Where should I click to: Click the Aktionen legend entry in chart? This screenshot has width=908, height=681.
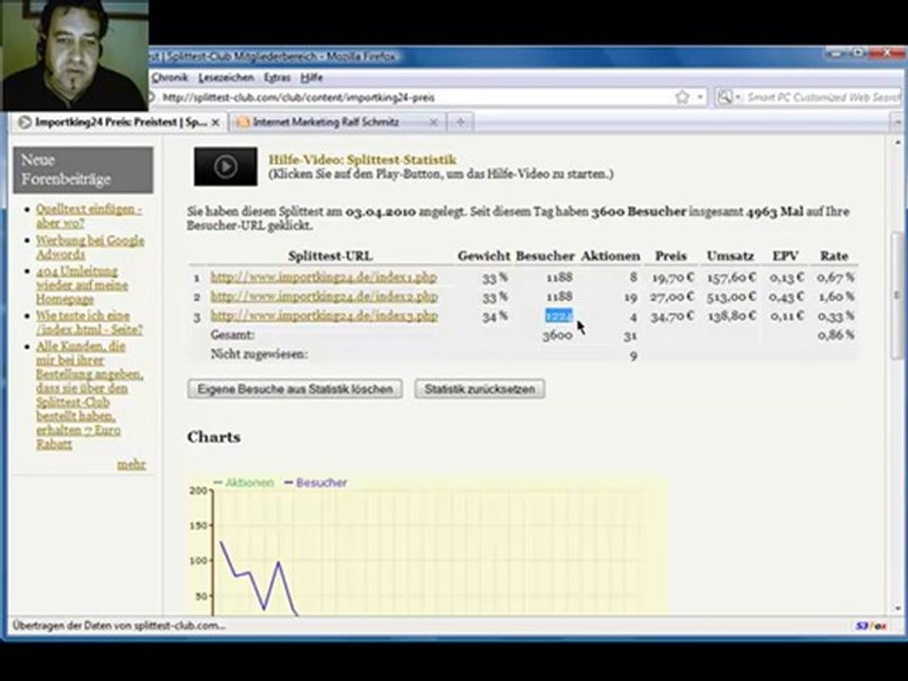coord(243,482)
